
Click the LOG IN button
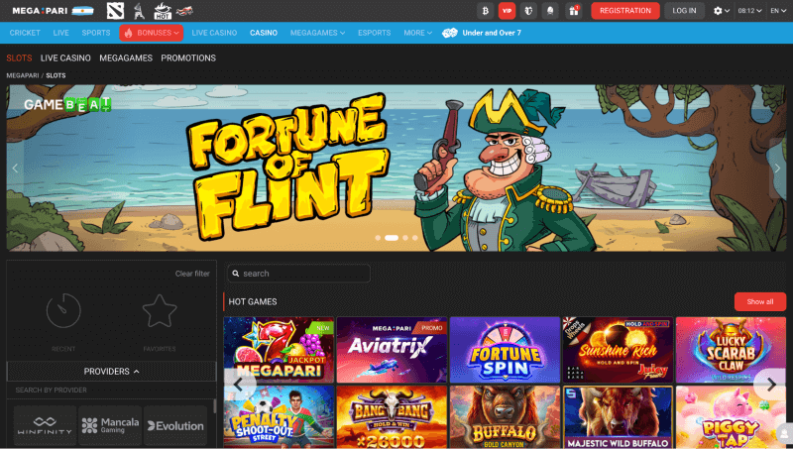pos(684,11)
